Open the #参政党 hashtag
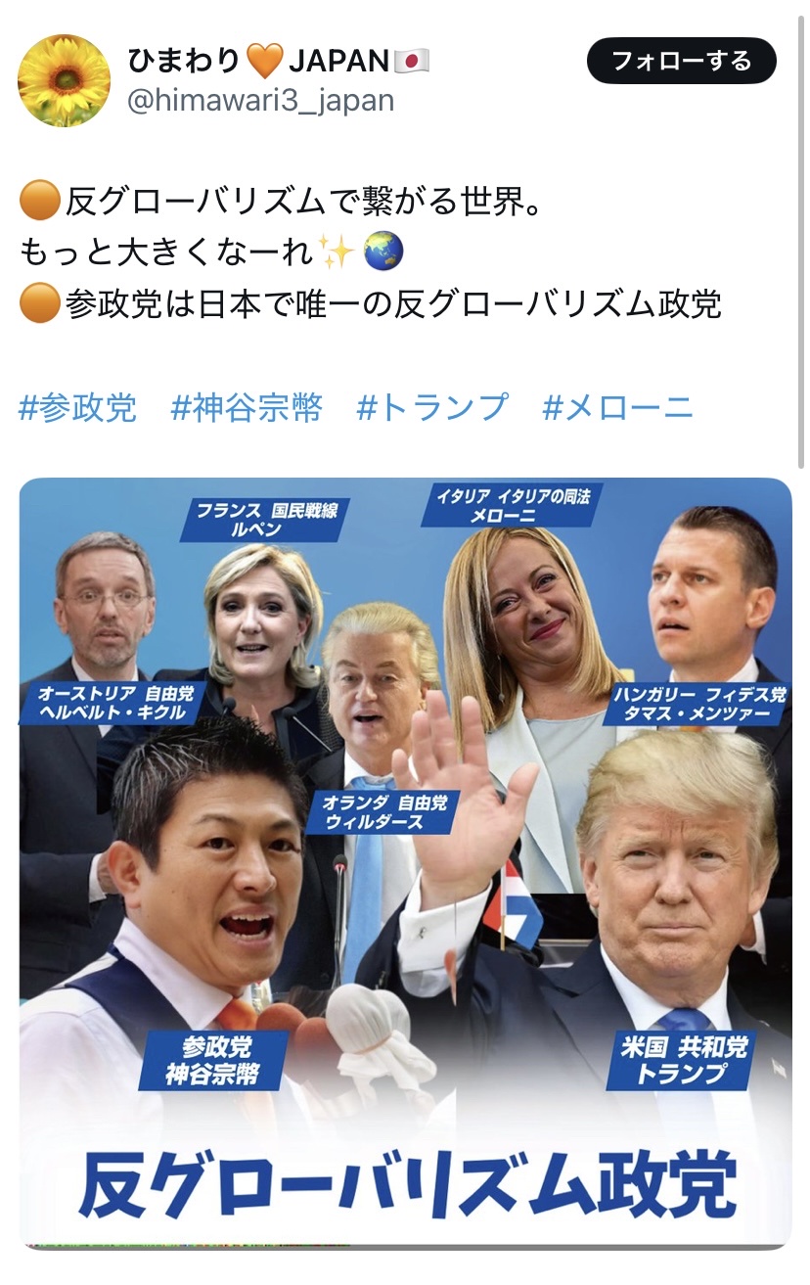This screenshot has height=1285, width=810. tap(78, 407)
